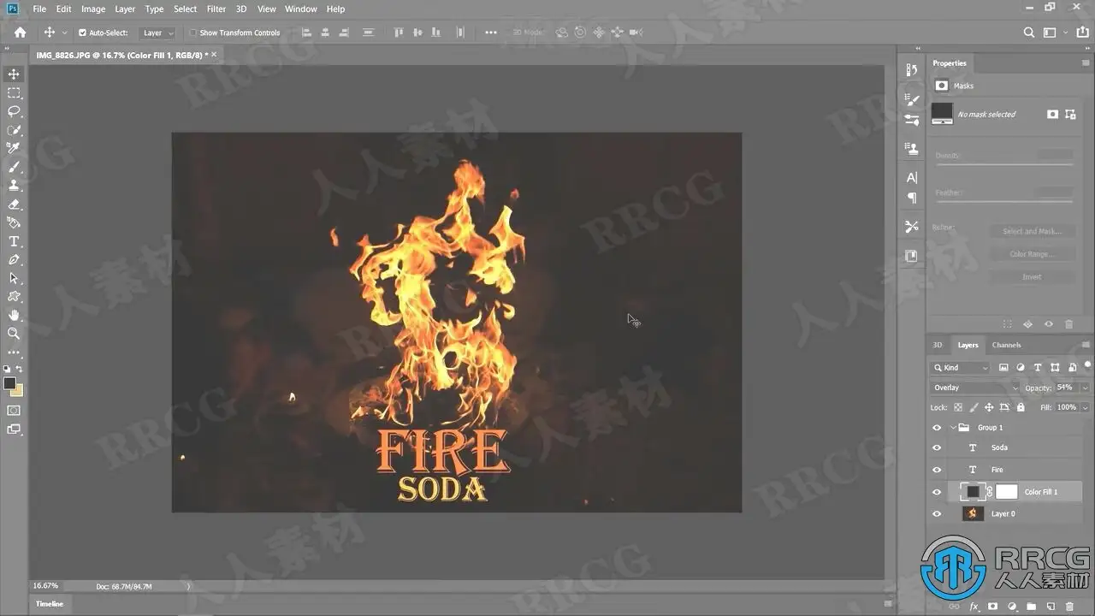Enable Show Transform Controls checkbox
Screen dimensions: 1095x616
click(x=192, y=33)
